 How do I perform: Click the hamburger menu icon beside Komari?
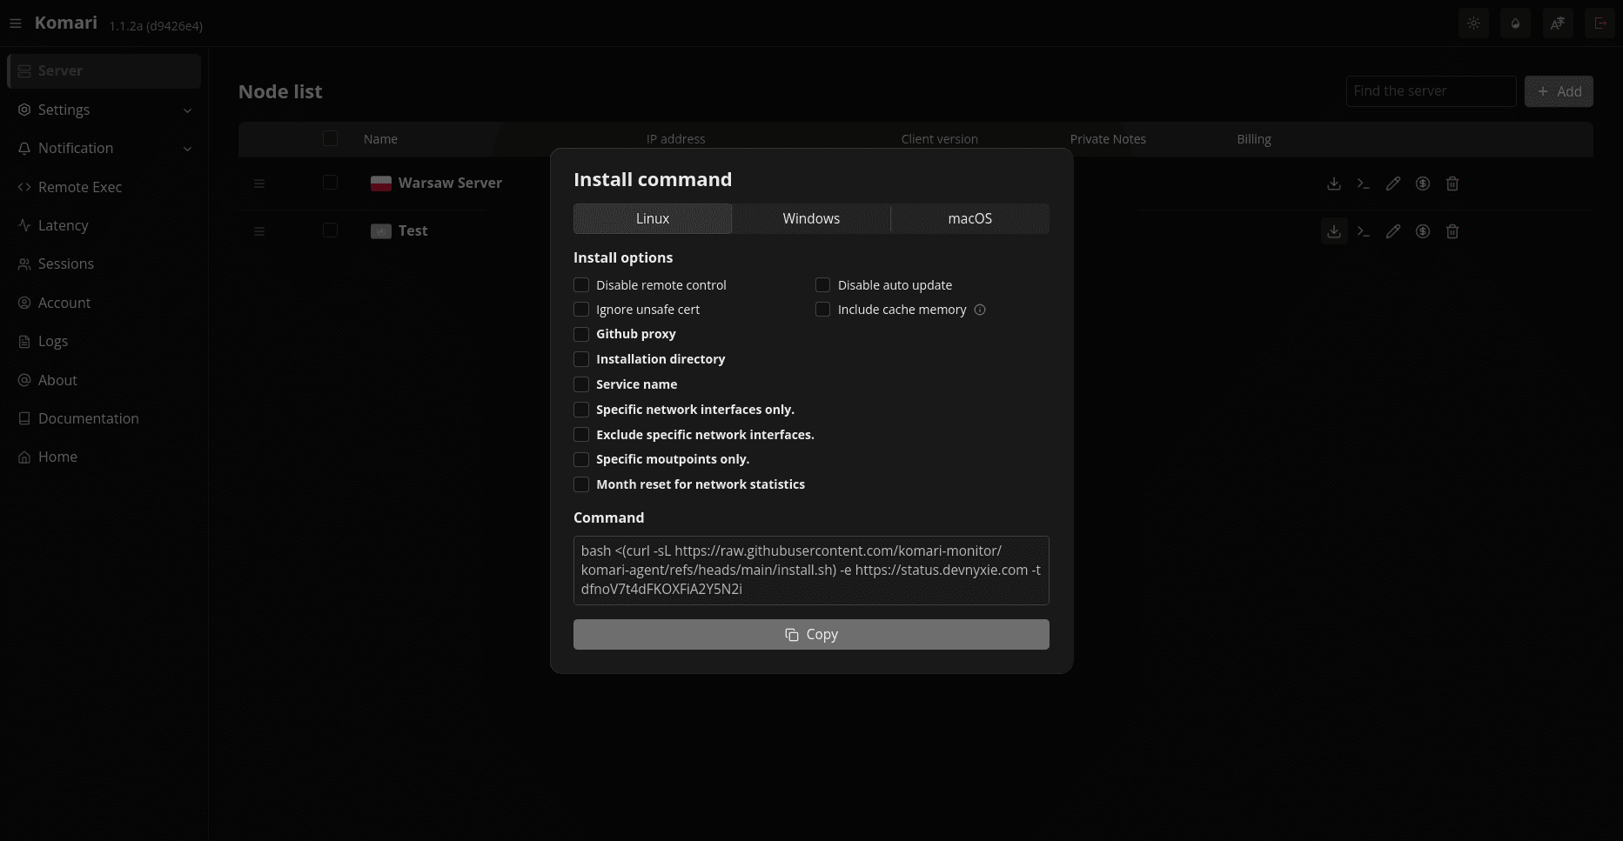point(16,23)
